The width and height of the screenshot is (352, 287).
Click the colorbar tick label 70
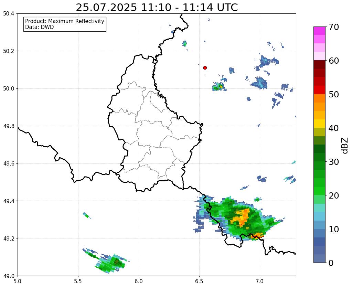point(333,27)
